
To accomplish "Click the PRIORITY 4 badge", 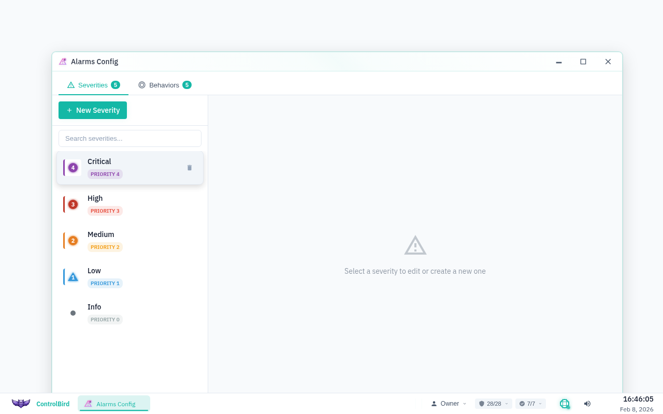I will pos(105,174).
